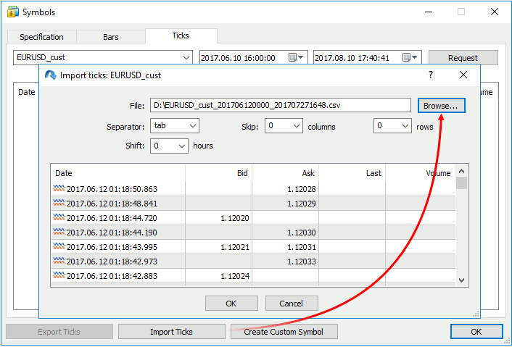Image resolution: width=512 pixels, height=347 pixels.
Task: Click the Symbols window app icon
Action: click(x=12, y=12)
